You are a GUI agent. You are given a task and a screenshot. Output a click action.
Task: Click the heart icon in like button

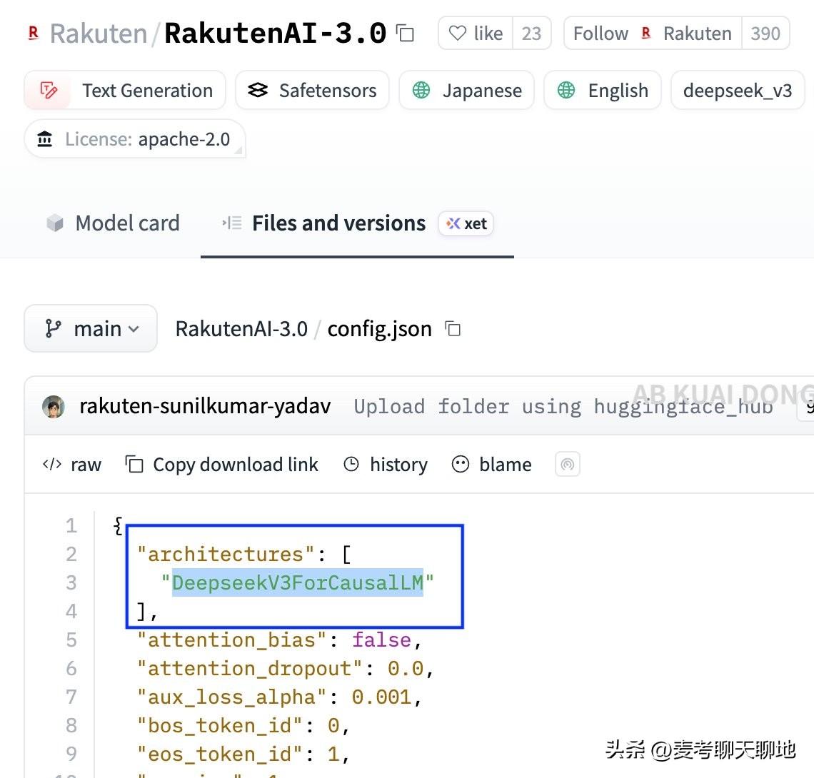pos(458,34)
